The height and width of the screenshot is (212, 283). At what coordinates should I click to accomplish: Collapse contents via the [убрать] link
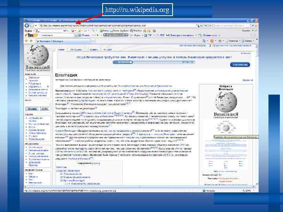96,163
